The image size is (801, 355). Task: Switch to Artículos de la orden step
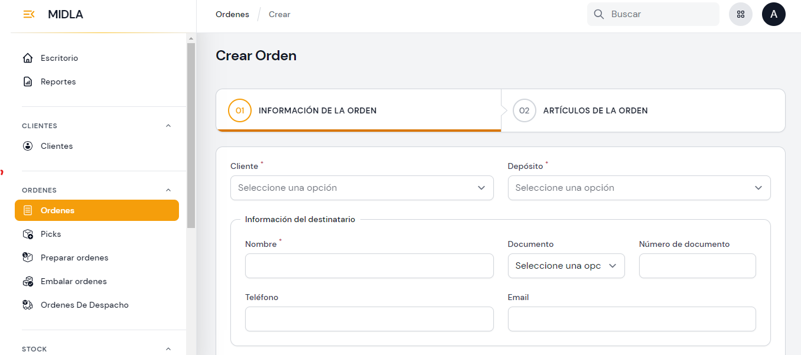point(595,110)
